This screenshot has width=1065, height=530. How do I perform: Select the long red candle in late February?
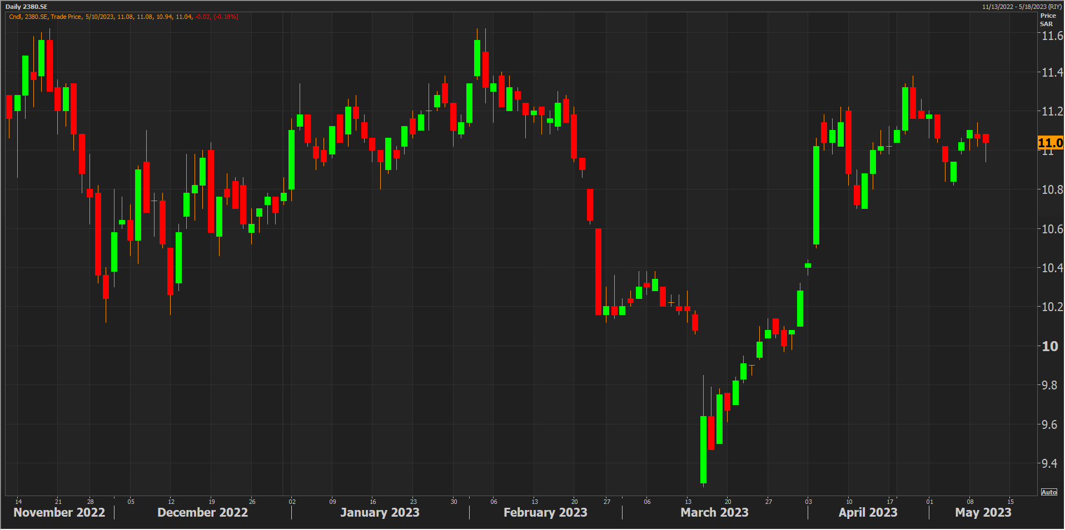coord(598,271)
